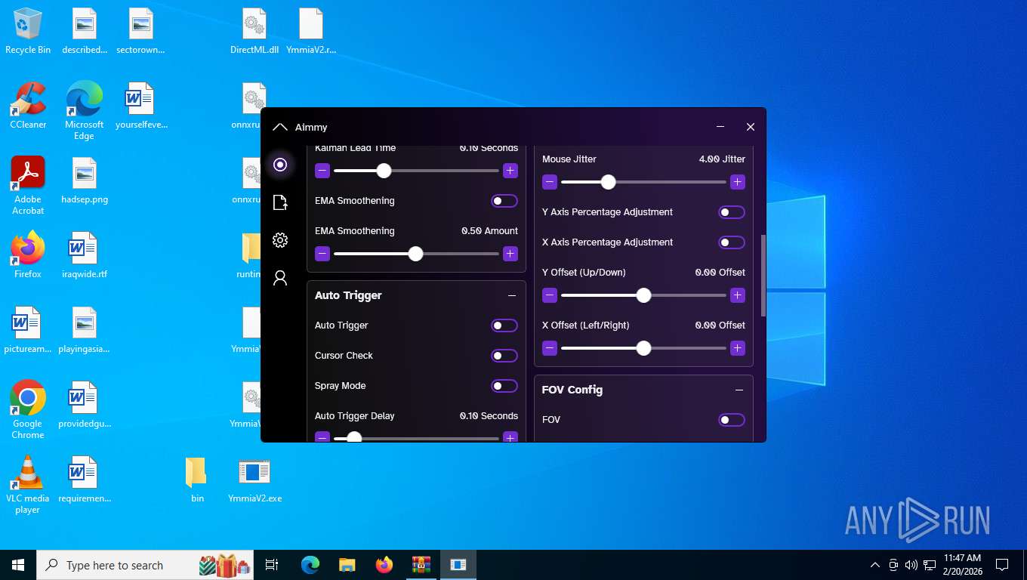Select the DirectML.dll file icon
The image size is (1027, 580).
(x=254, y=32)
